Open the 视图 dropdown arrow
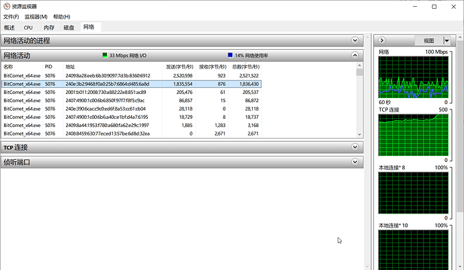Viewport: 464px width, 270px height. tap(447, 40)
